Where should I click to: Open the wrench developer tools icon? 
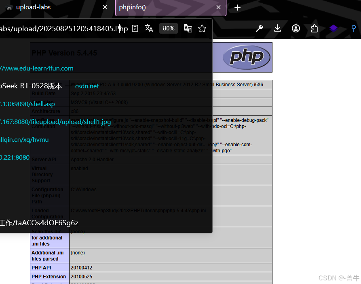coord(260,28)
